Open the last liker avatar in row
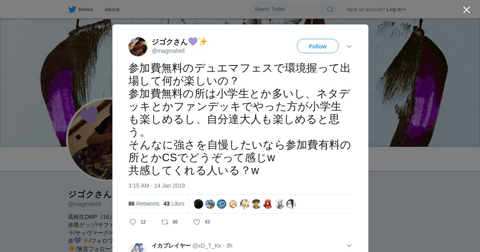Image resolution: width=480 pixels, height=252 pixels. 291,204
